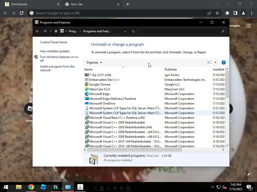Go up one level with up arrow
Screen dimensions: 257x192
[x=56, y=31]
